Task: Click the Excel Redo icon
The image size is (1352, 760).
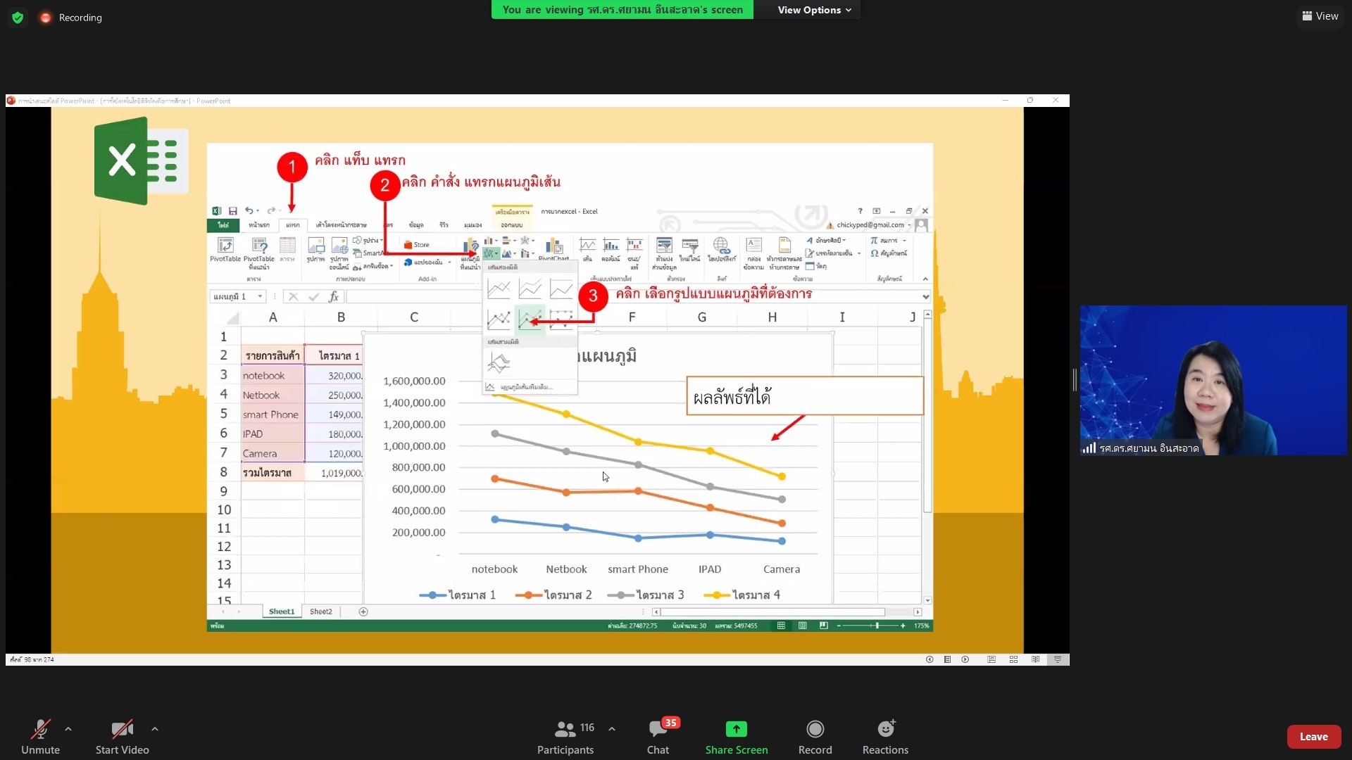Action: pos(271,211)
